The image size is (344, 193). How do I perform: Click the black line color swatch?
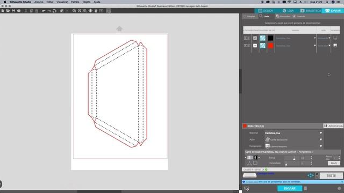point(270,38)
